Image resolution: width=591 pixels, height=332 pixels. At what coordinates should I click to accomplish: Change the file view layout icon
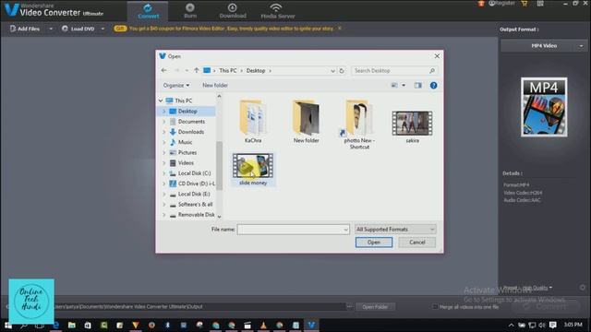pos(394,86)
